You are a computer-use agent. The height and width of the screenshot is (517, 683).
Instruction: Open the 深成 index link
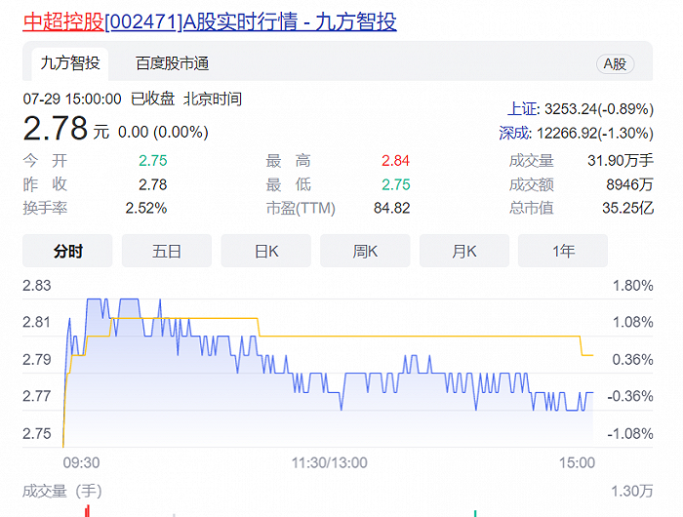click(514, 133)
